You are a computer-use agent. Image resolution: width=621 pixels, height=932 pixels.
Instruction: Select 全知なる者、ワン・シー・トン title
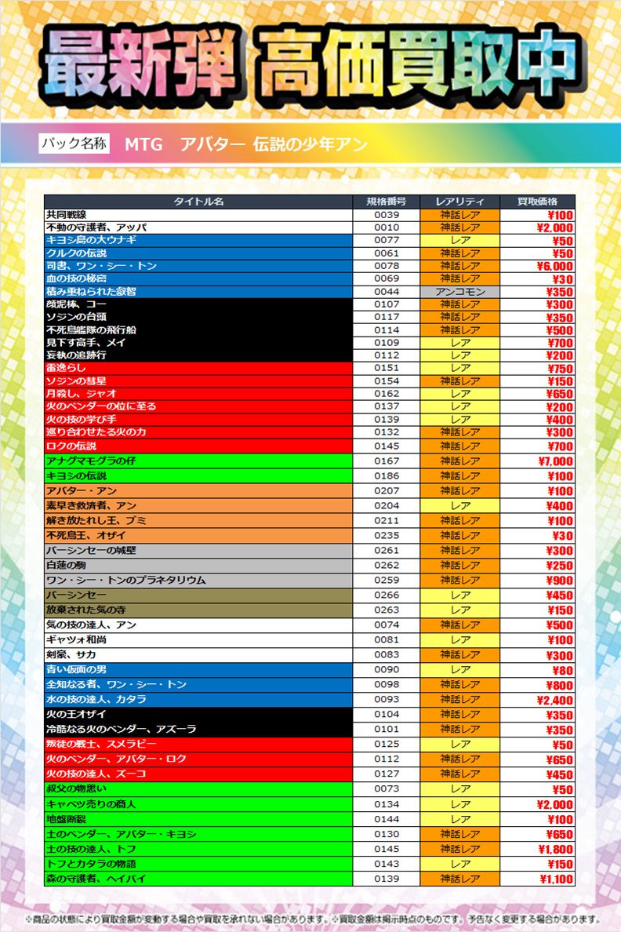coord(117,684)
